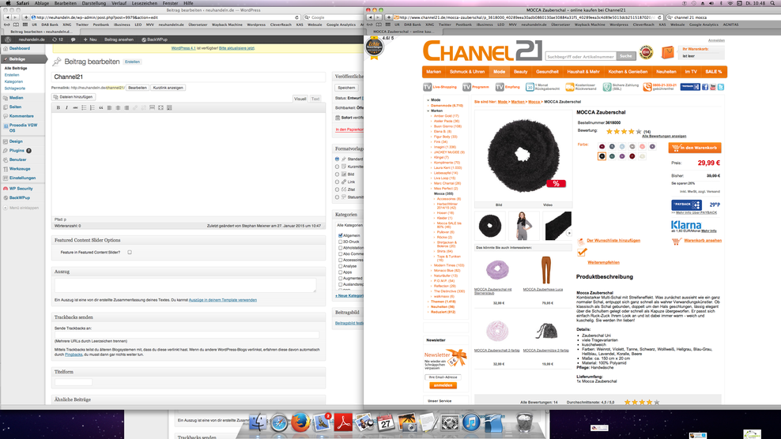Align text left in WordPress editor
The width and height of the screenshot is (781, 439).
[110, 107]
